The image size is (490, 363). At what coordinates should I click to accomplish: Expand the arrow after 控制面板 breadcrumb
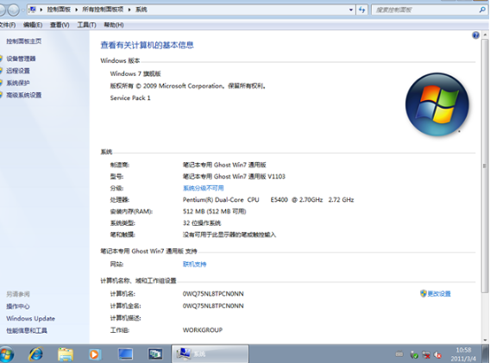(x=76, y=9)
